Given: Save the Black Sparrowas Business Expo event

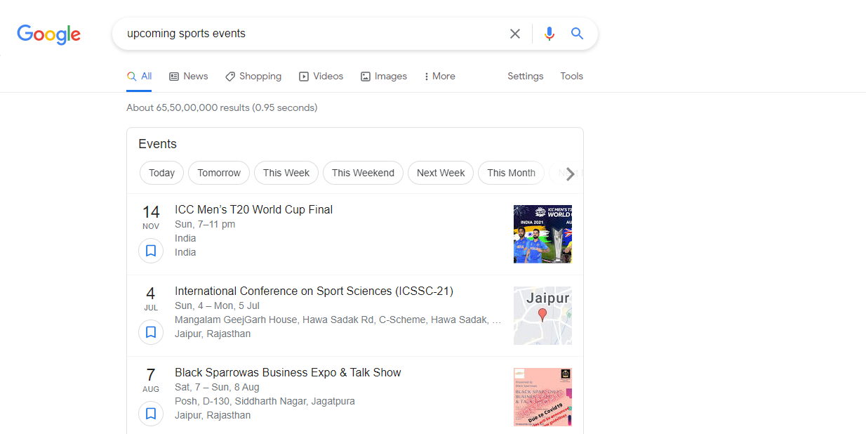Looking at the screenshot, I should pos(151,414).
